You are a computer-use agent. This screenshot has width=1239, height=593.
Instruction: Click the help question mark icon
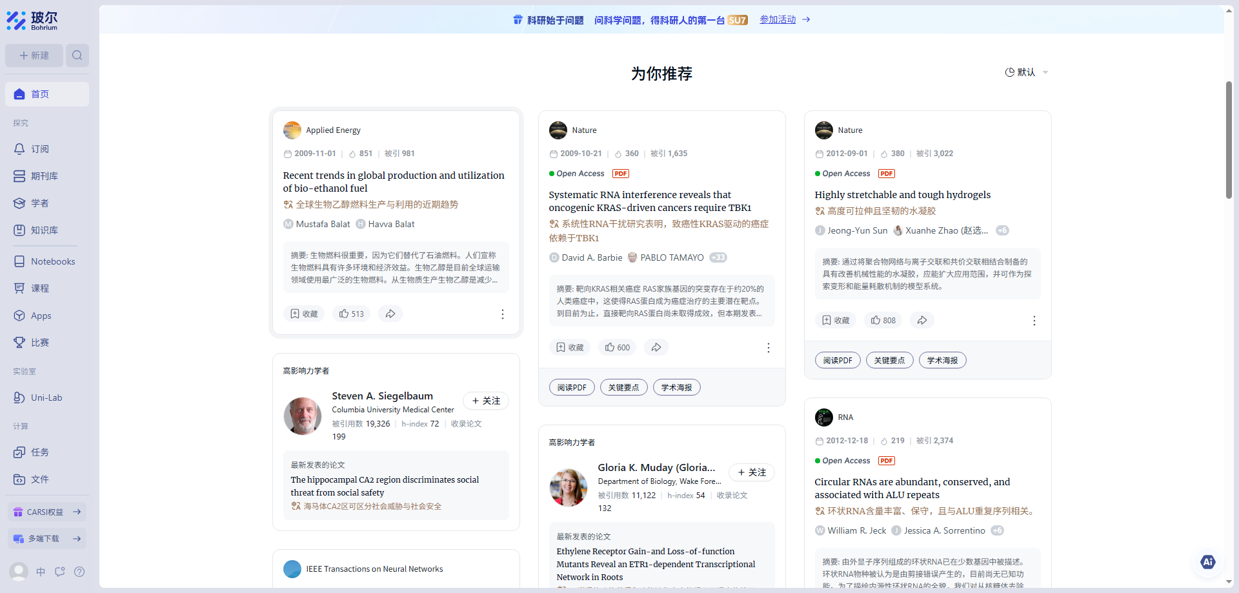tap(79, 572)
